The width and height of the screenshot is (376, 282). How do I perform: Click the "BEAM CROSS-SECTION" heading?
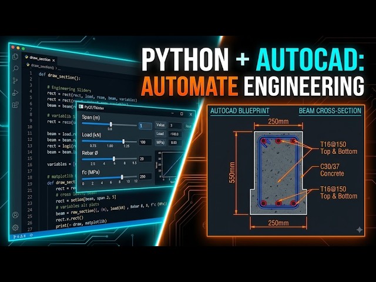coord(330,111)
